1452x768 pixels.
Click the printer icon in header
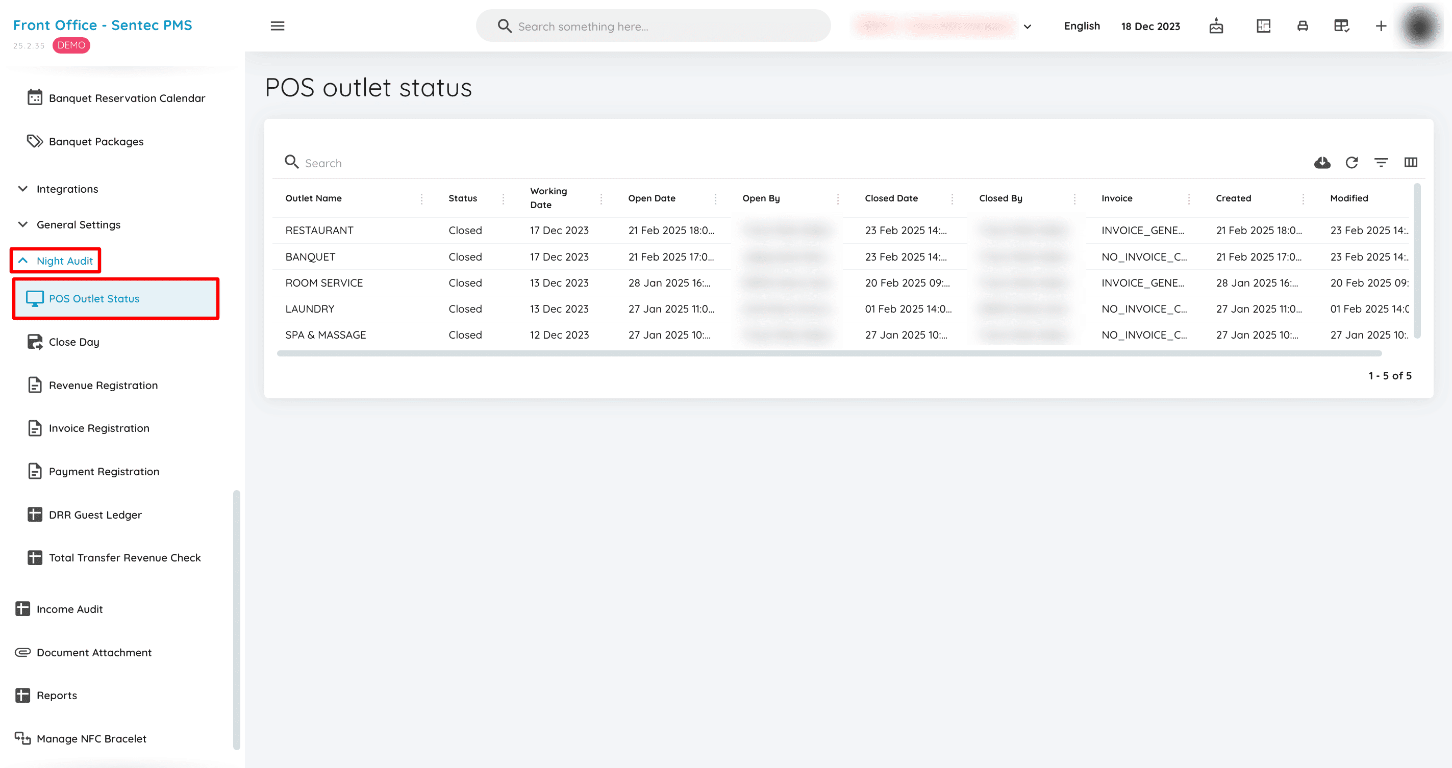click(x=1302, y=26)
